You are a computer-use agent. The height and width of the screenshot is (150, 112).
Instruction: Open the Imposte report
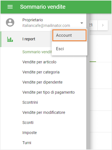(x=30, y=133)
